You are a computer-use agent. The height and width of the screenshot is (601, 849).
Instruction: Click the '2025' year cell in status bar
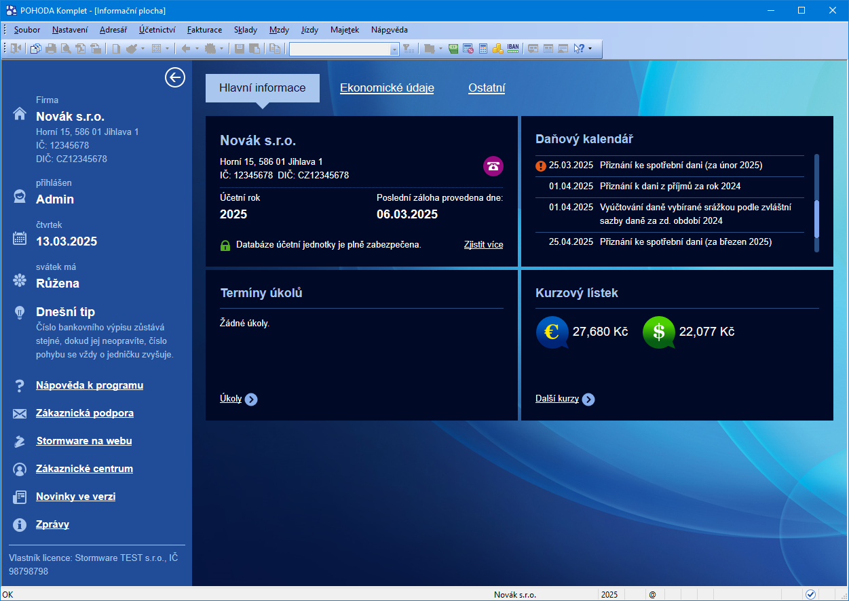609,595
